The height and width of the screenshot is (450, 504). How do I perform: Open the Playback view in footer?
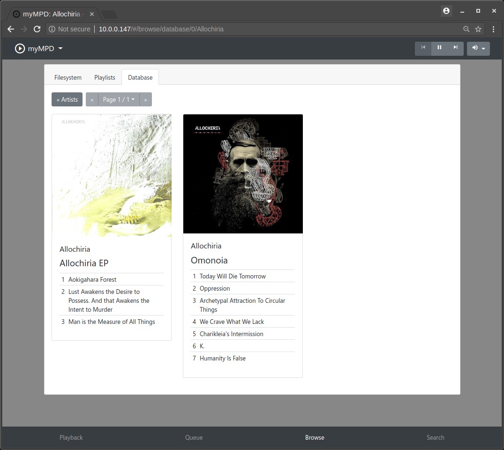(x=71, y=437)
